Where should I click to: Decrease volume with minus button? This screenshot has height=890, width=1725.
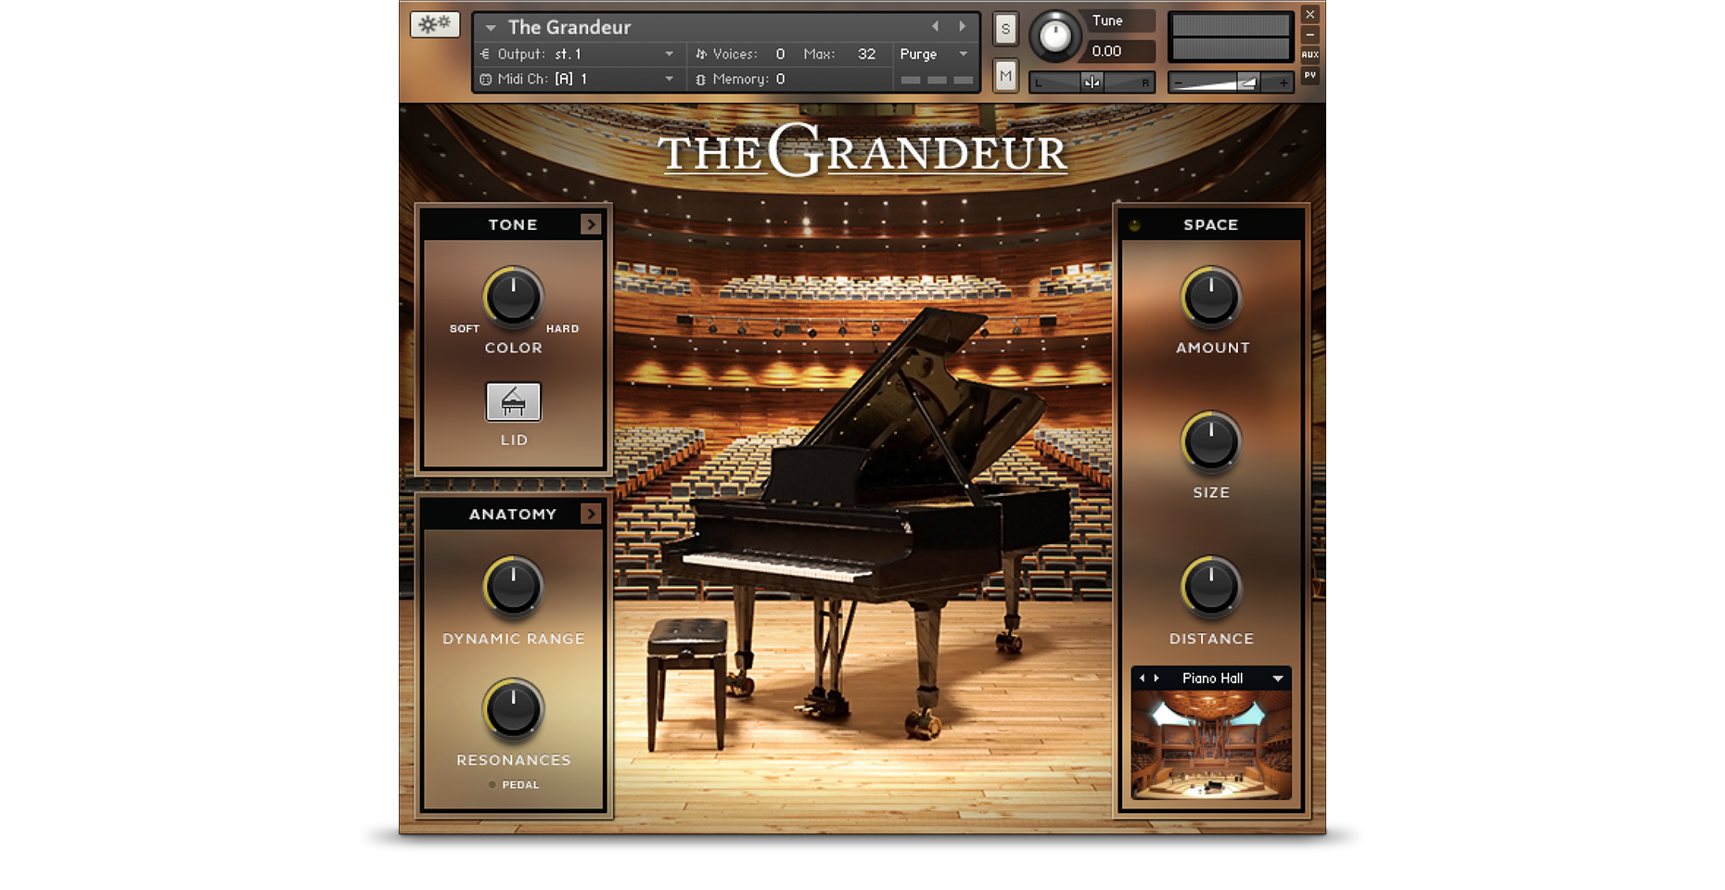[1179, 83]
